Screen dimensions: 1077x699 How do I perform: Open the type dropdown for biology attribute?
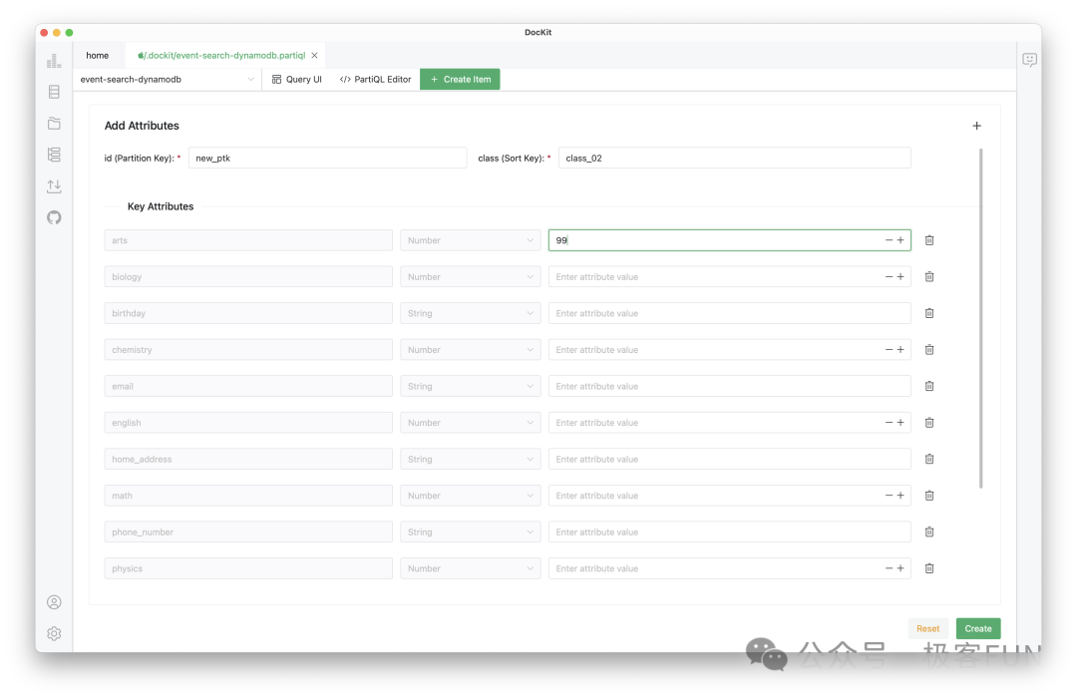(x=470, y=276)
